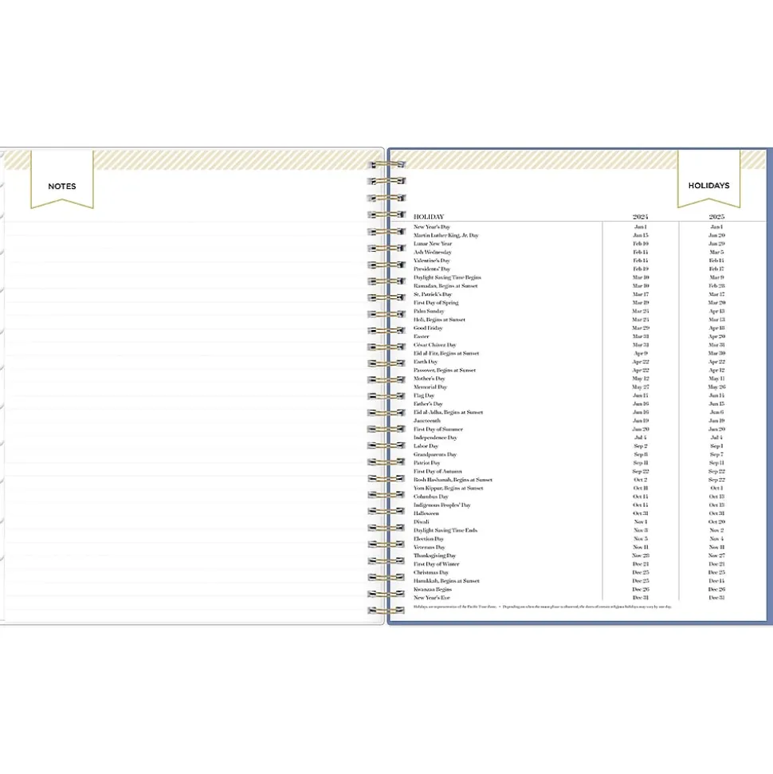Click the Thanksgiving Day holiday entry
Screen dimensions: 773x774
click(x=434, y=556)
